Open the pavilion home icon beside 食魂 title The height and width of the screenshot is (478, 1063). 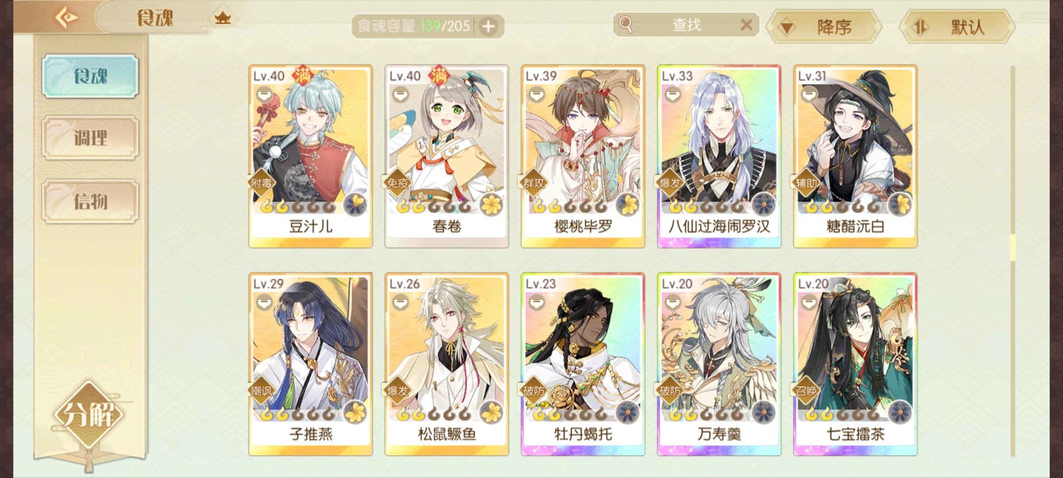223,19
